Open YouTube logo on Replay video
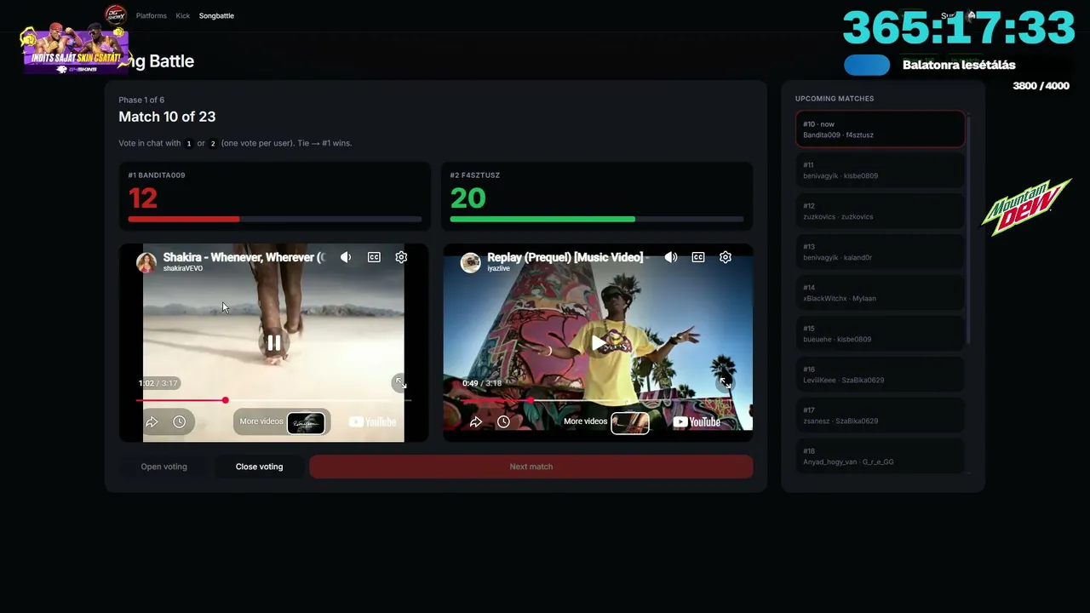The image size is (1090, 613). point(697,421)
